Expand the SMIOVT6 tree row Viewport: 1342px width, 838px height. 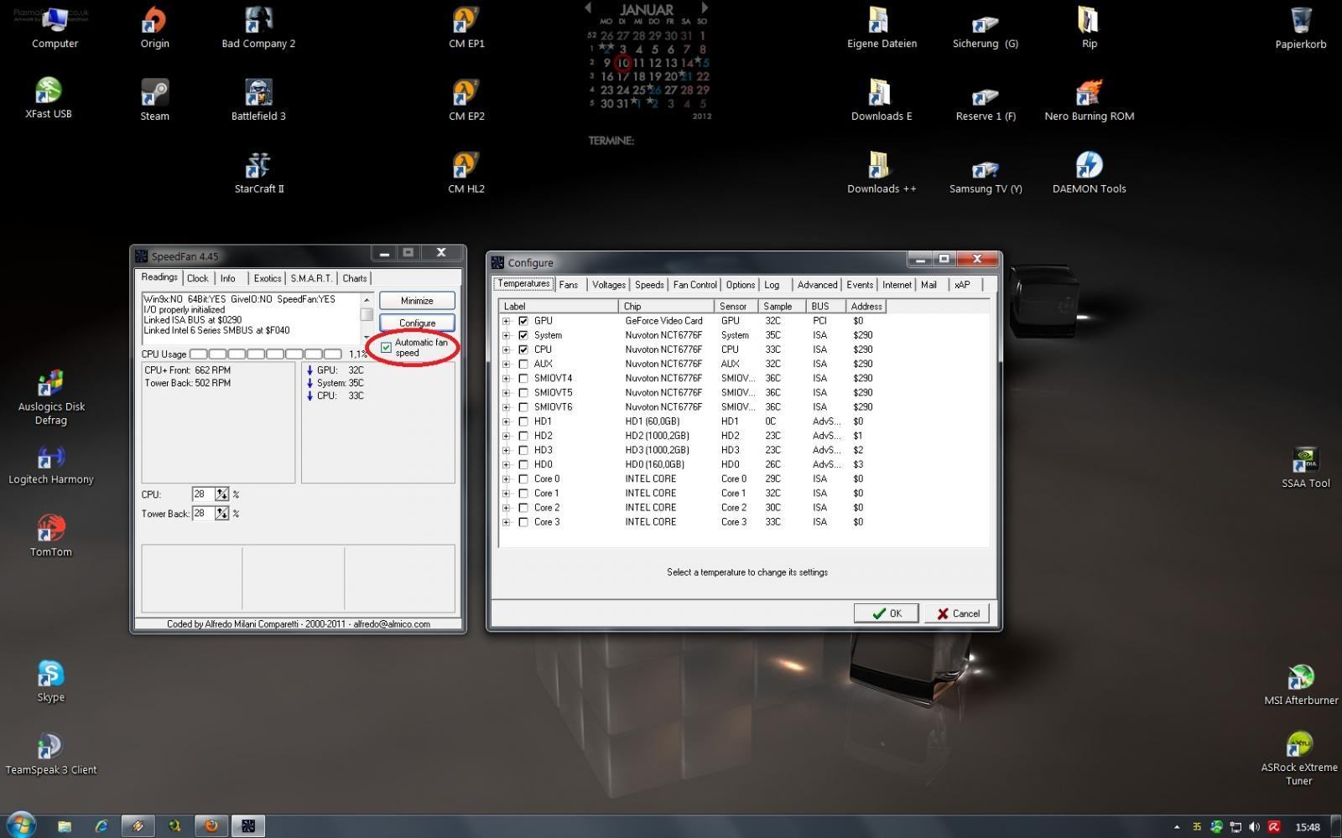tap(506, 406)
